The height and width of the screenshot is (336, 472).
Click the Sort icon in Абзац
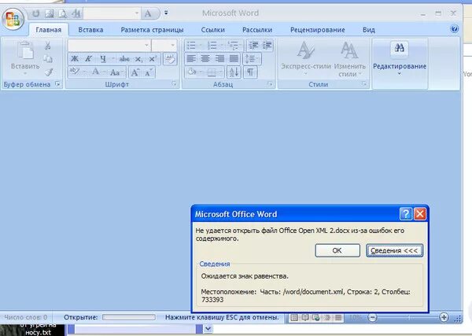[234, 72]
